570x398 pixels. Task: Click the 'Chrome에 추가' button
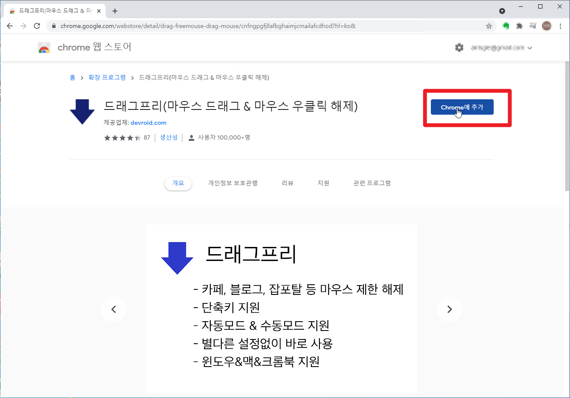tap(462, 107)
